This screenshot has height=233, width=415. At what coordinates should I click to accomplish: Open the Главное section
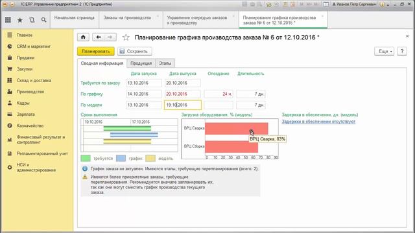coord(25,35)
